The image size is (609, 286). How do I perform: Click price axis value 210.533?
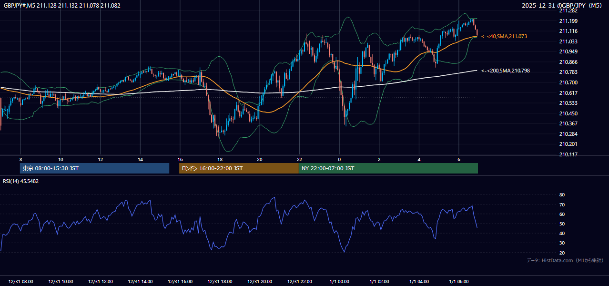pos(568,103)
